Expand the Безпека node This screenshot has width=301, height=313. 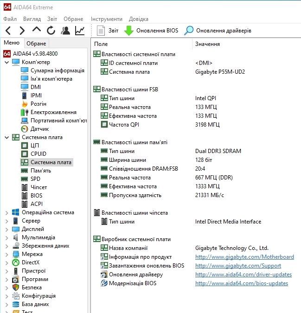click(x=7, y=288)
